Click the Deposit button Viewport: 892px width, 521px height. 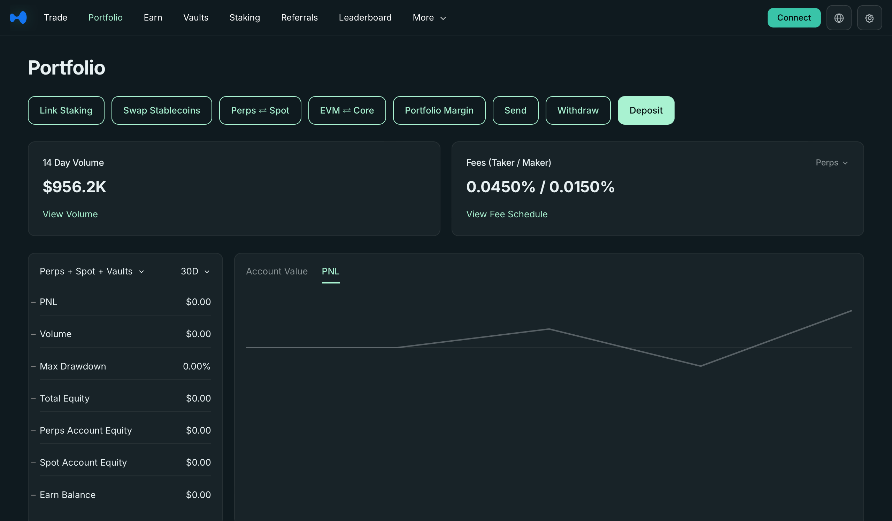tap(646, 110)
